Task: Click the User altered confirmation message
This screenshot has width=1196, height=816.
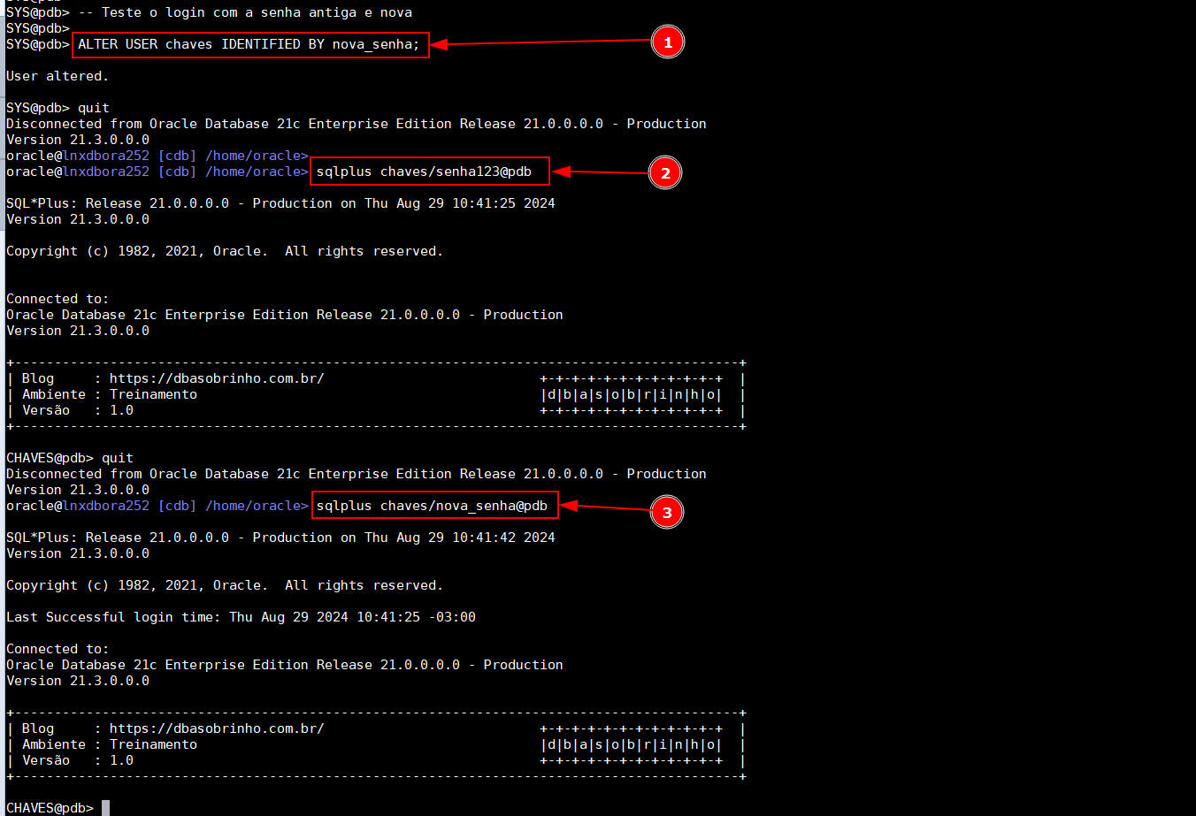Action: pyautogui.click(x=54, y=75)
